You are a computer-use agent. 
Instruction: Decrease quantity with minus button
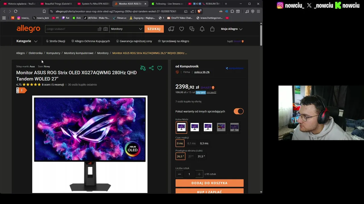pyautogui.click(x=179, y=174)
